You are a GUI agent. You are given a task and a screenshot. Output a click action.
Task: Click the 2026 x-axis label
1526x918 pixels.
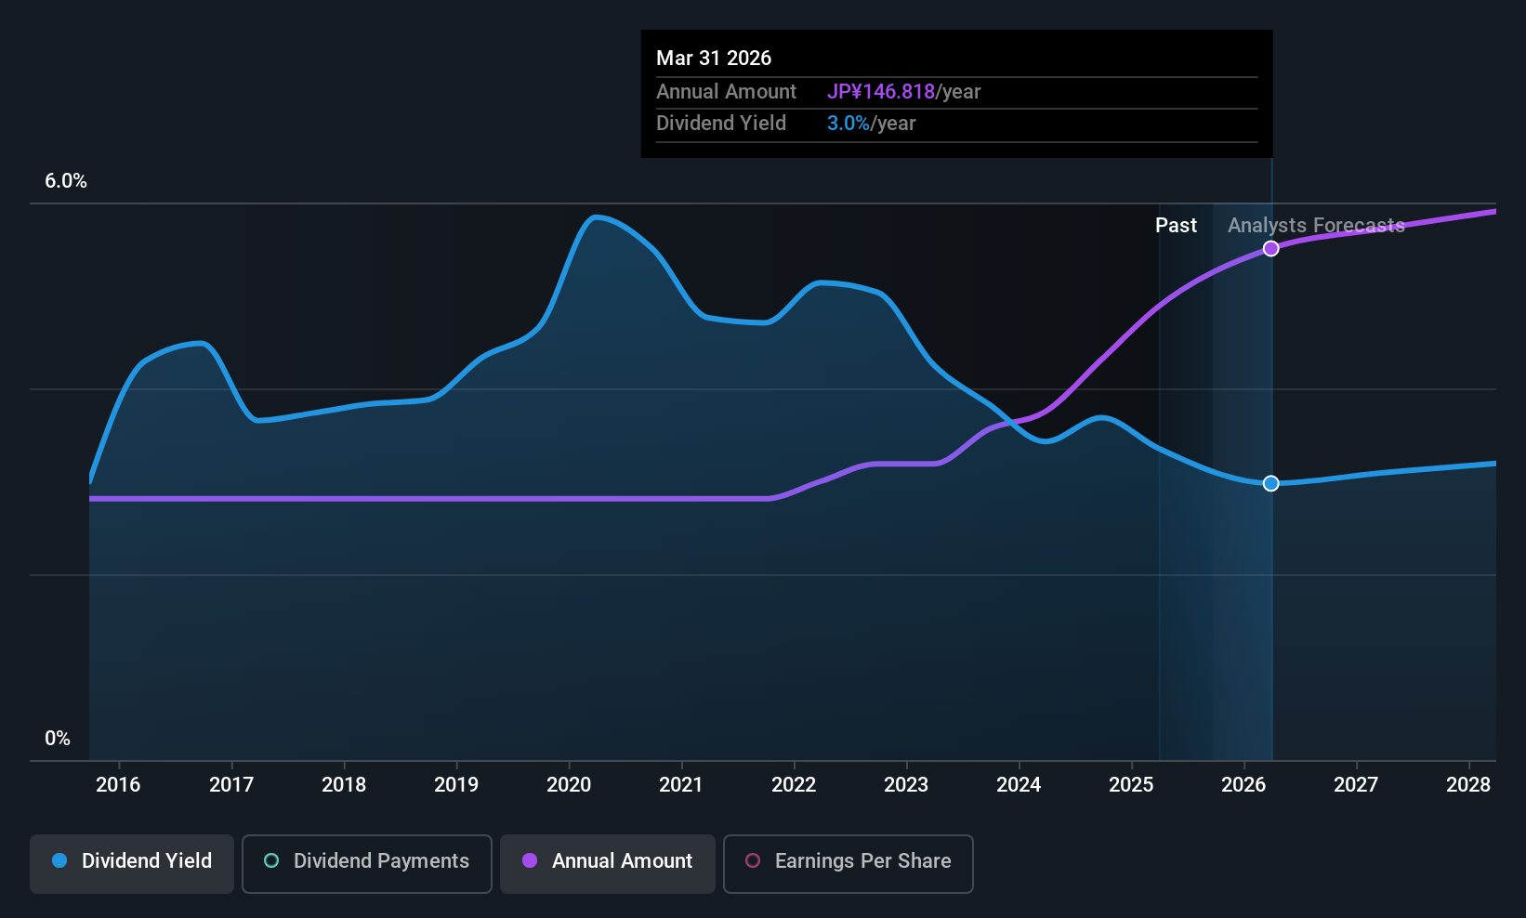click(x=1243, y=785)
